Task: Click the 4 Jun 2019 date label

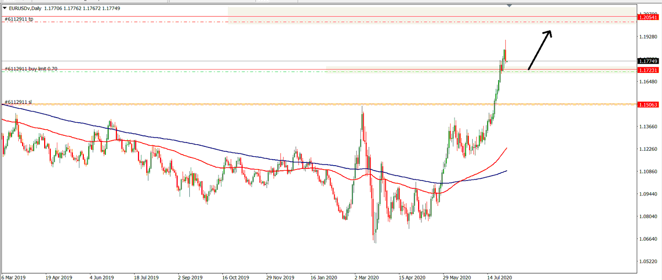Action: click(102, 277)
